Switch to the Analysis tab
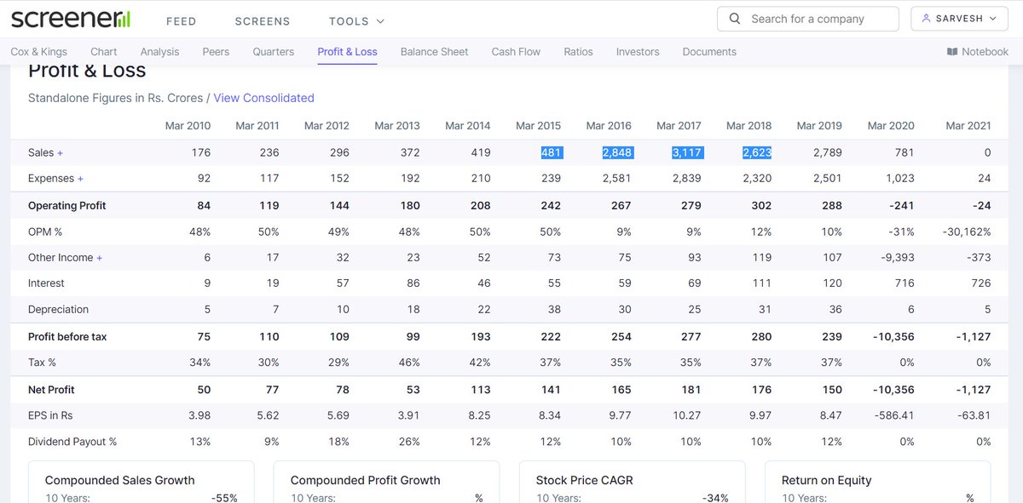 [x=159, y=52]
